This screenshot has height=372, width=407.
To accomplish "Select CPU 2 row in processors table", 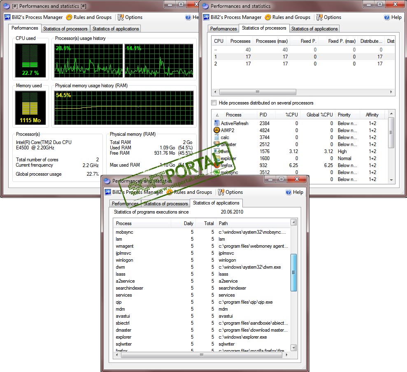I will 303,64.
